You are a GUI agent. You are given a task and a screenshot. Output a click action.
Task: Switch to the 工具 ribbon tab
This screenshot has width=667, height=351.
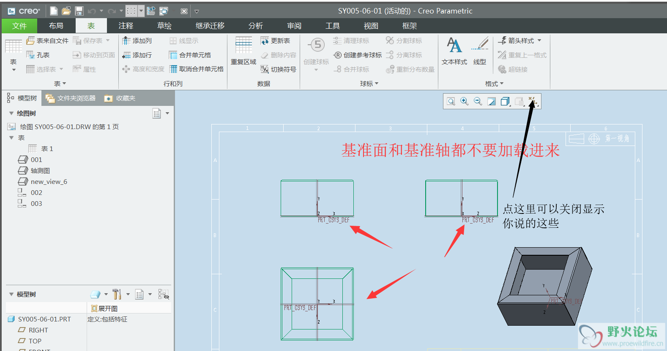[x=333, y=26]
